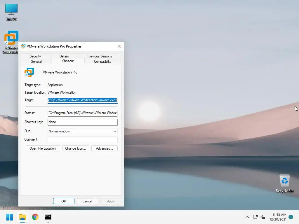Switch to the General tab
The image size is (299, 224).
(x=36, y=62)
